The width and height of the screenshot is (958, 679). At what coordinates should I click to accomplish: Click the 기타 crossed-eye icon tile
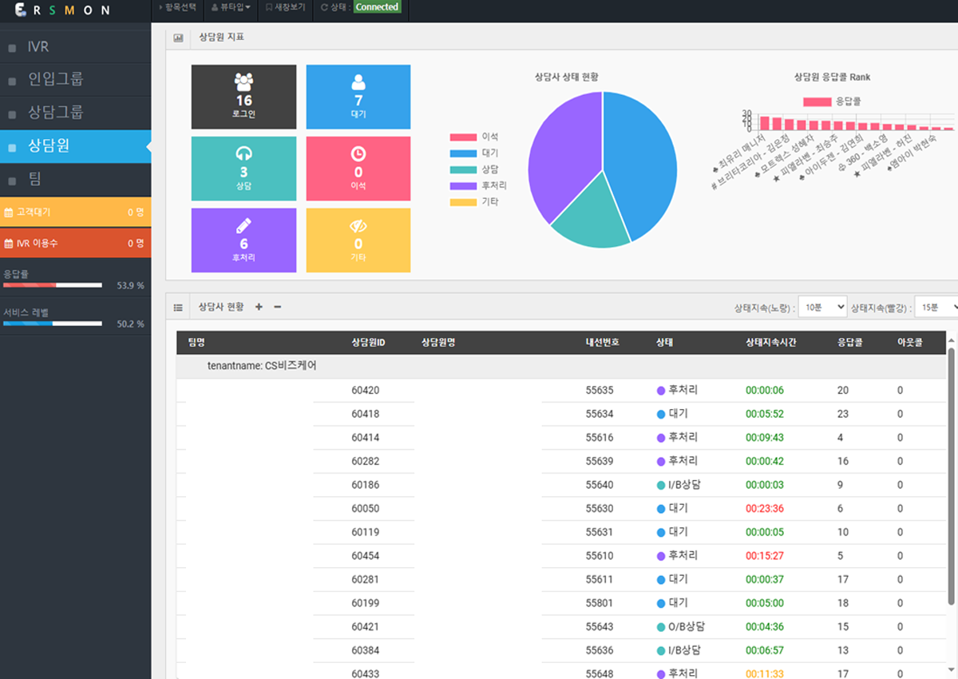click(358, 240)
